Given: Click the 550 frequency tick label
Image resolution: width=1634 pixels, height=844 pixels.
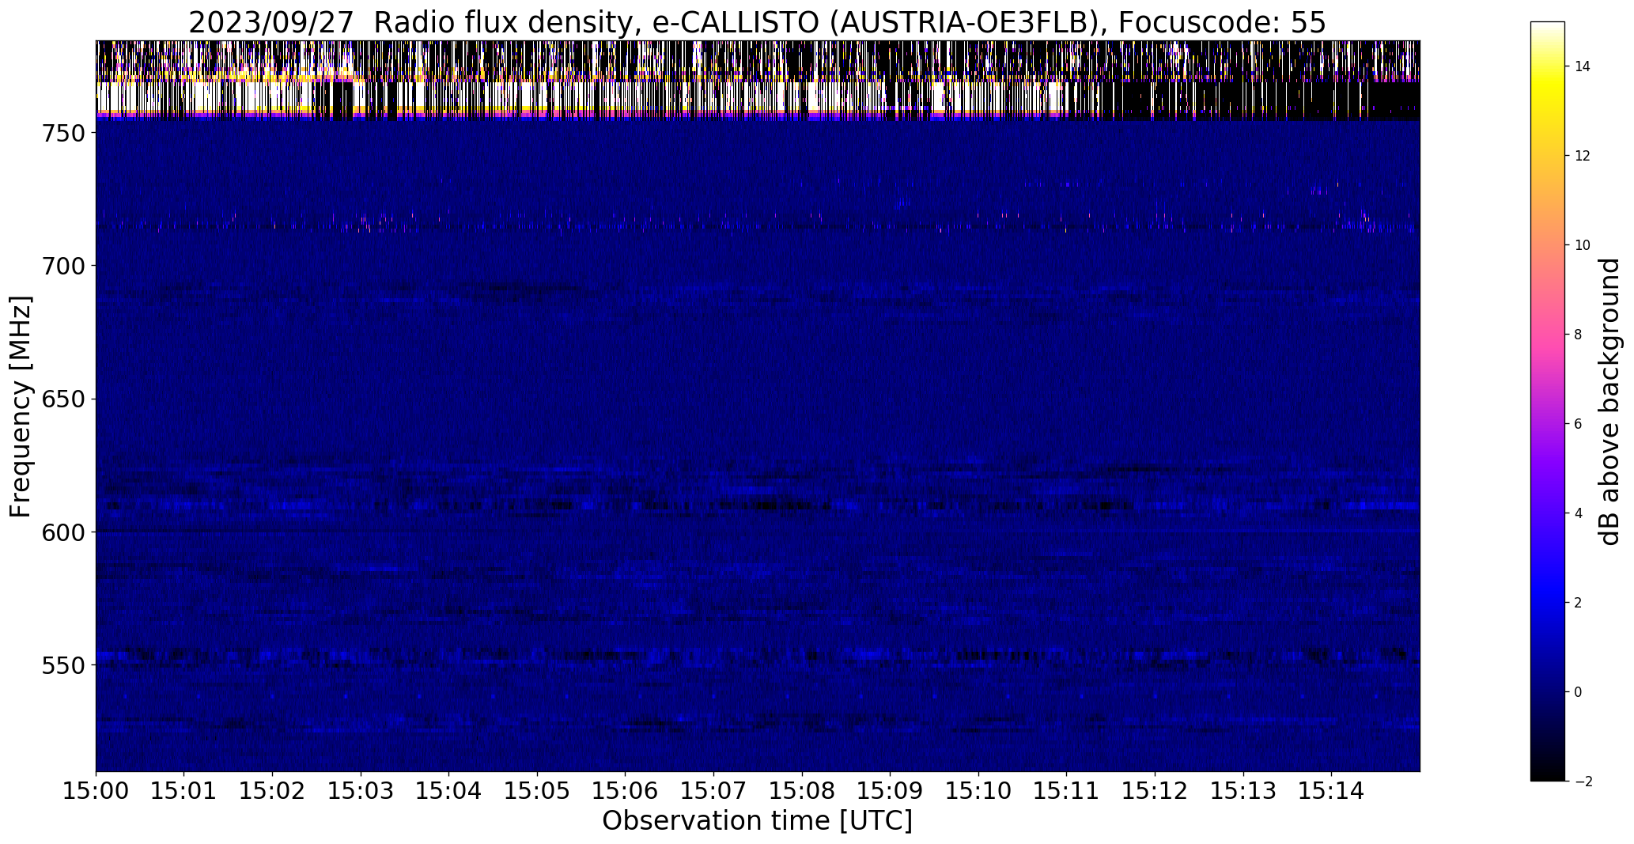Looking at the screenshot, I should 63,665.
